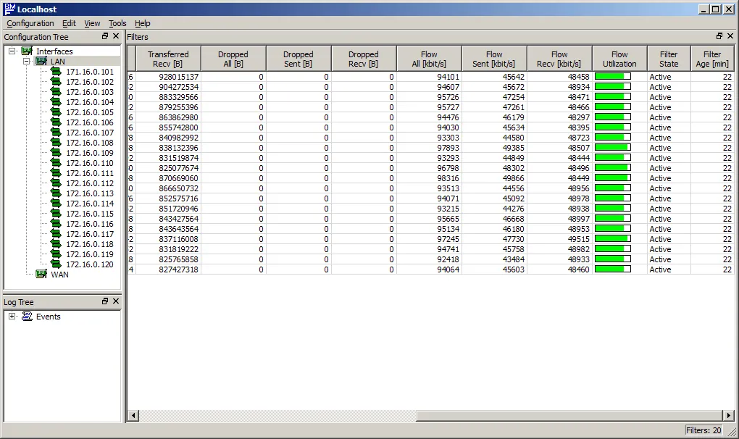
Task: Open the Tools menu
Action: click(117, 22)
